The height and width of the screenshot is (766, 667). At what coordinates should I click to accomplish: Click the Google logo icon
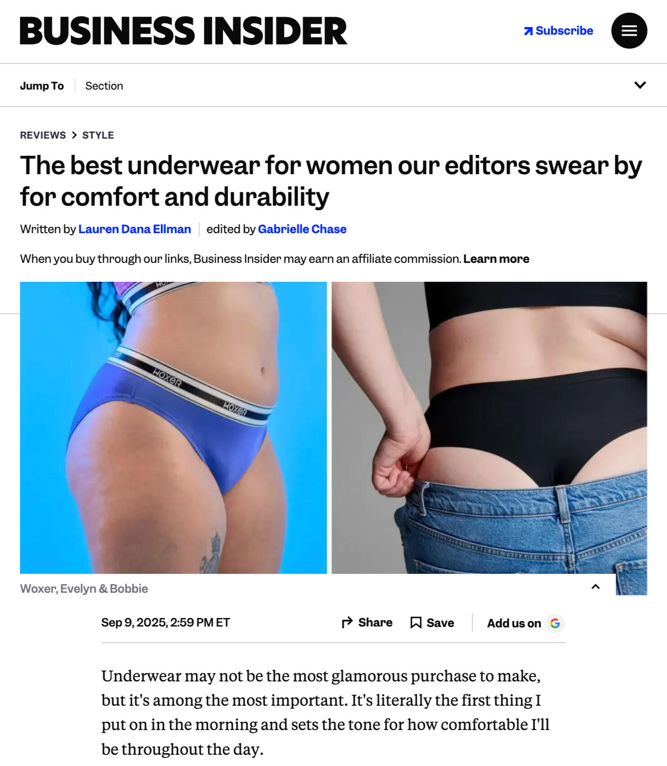tap(555, 623)
